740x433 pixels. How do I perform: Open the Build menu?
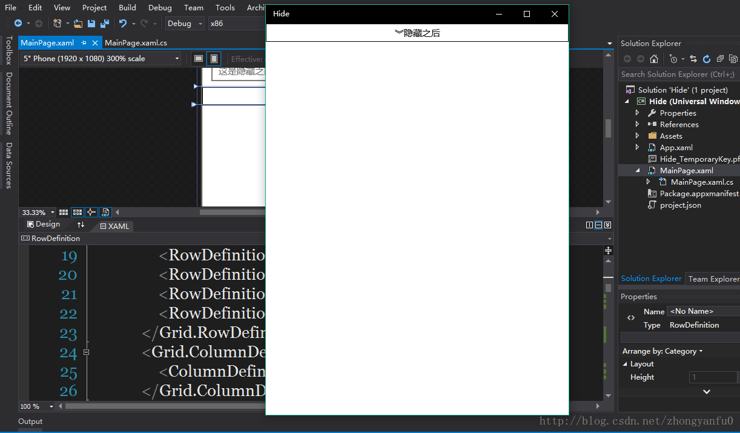pos(127,7)
